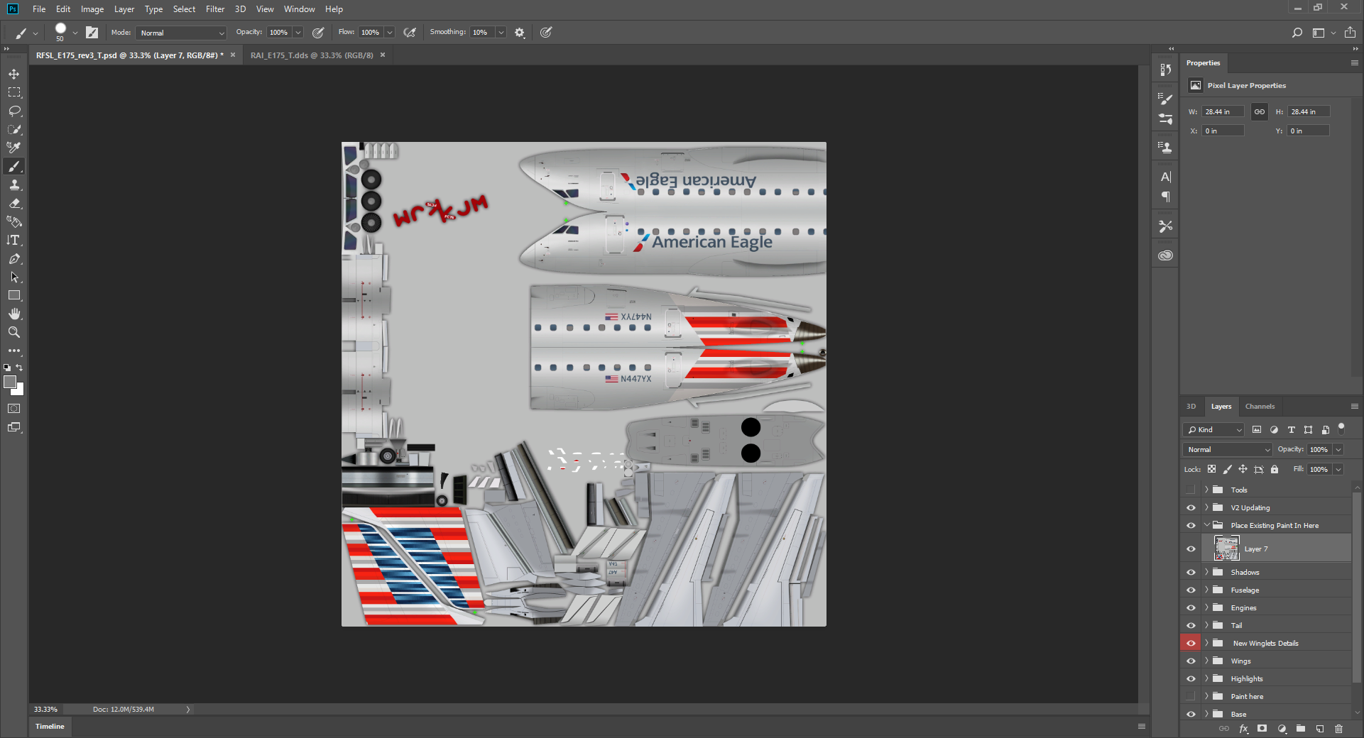Select the Eraser tool
The width and height of the screenshot is (1364, 738).
point(14,203)
